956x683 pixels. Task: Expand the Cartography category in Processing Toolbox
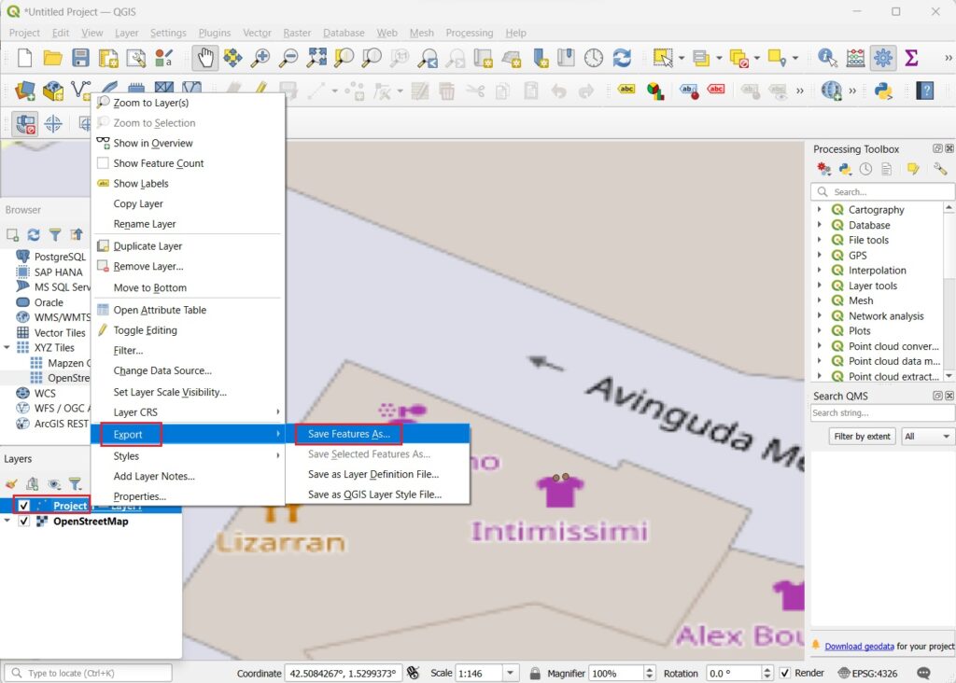point(819,209)
